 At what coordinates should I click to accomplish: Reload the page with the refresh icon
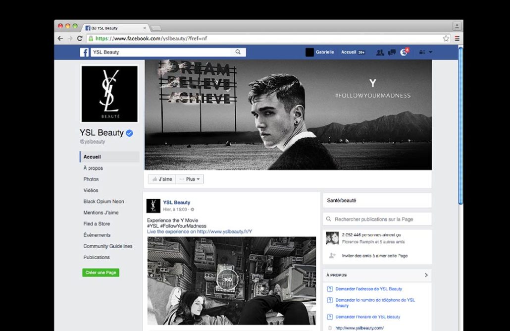pos(80,39)
